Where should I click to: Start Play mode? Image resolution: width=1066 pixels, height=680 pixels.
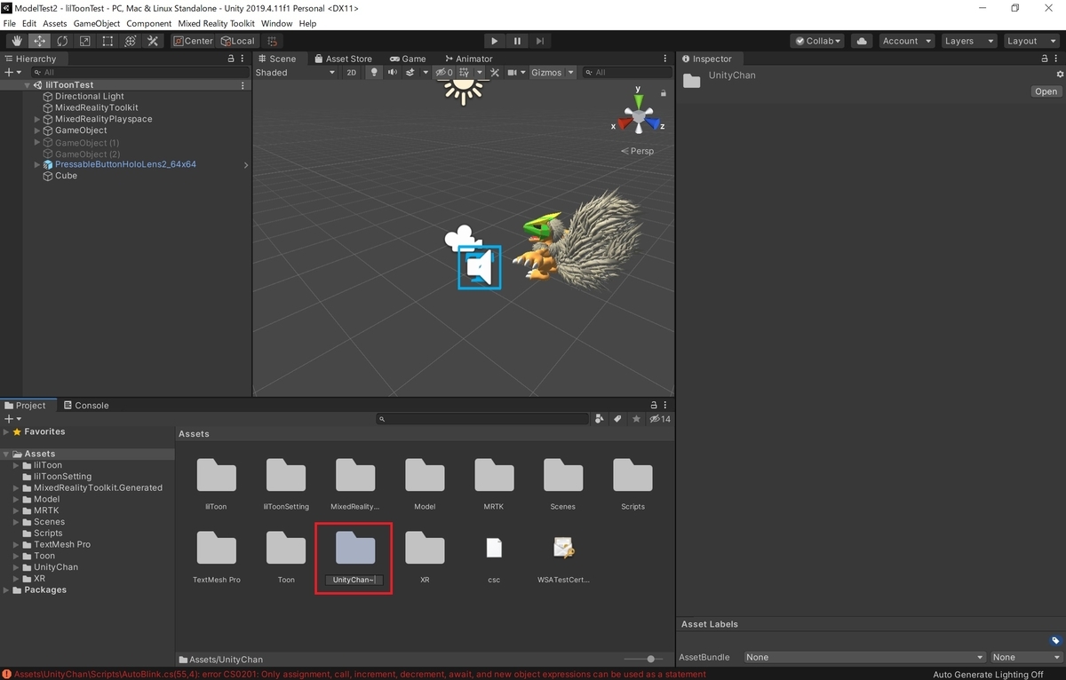[495, 41]
